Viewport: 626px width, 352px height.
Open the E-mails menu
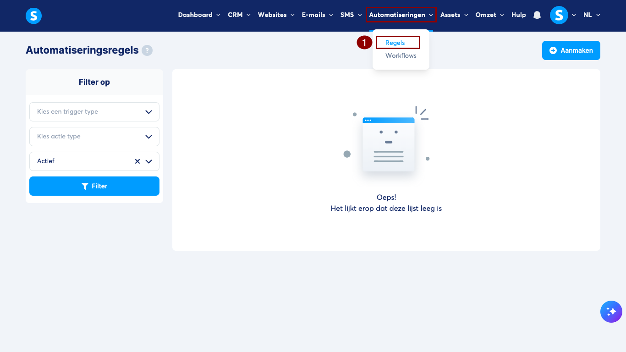(x=317, y=15)
